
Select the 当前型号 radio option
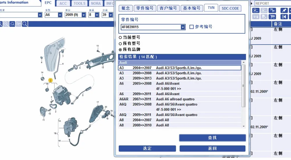point(120,38)
